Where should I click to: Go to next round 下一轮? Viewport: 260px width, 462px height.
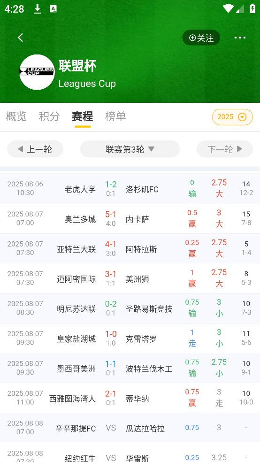[x=225, y=149]
